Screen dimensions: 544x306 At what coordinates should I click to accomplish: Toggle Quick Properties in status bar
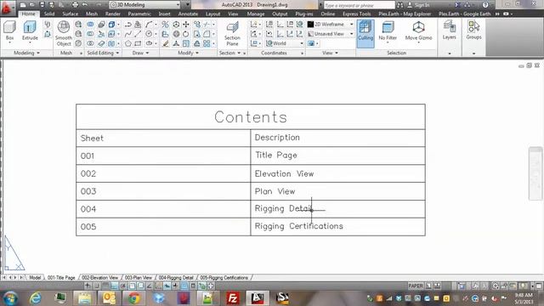coord(193,286)
